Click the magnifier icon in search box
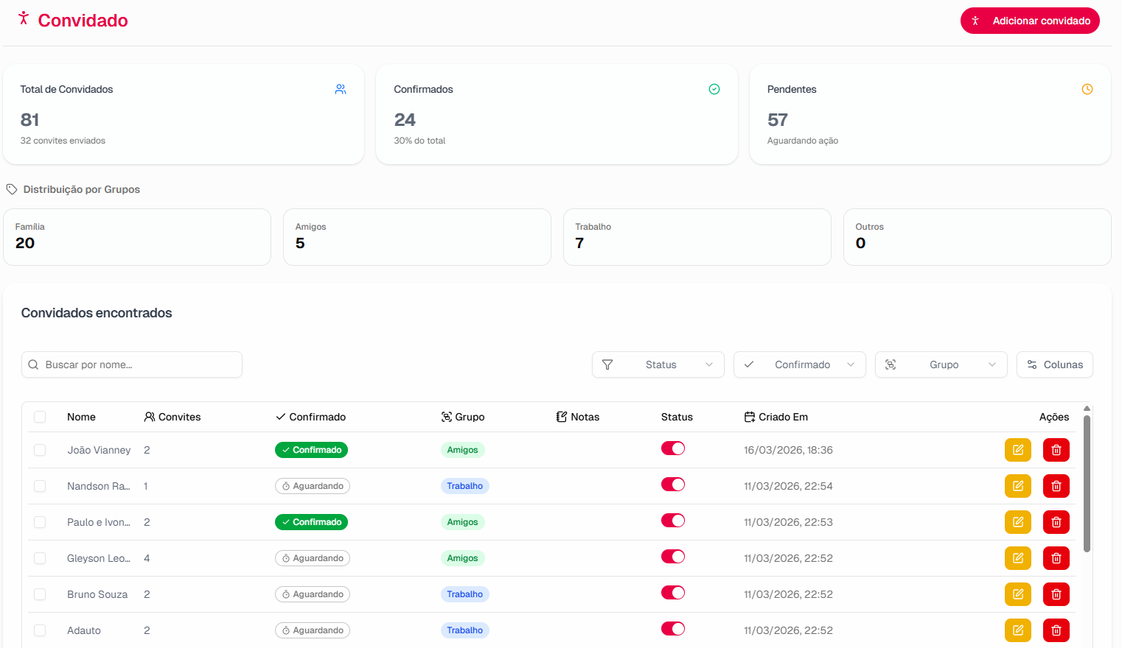This screenshot has height=648, width=1122. coord(33,364)
